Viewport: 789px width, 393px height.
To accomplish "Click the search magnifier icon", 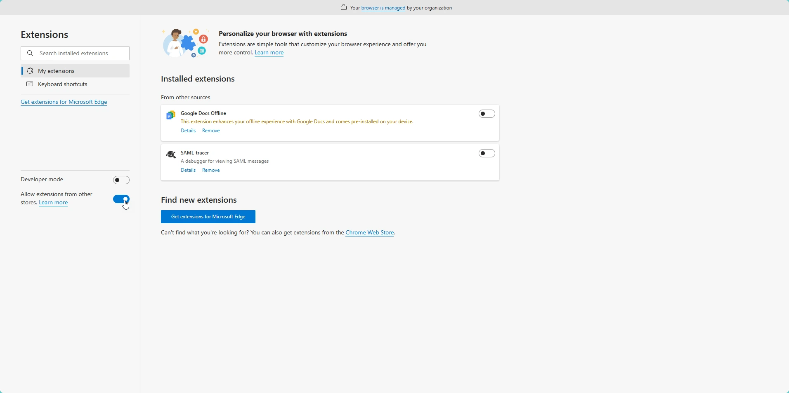I will click(30, 53).
